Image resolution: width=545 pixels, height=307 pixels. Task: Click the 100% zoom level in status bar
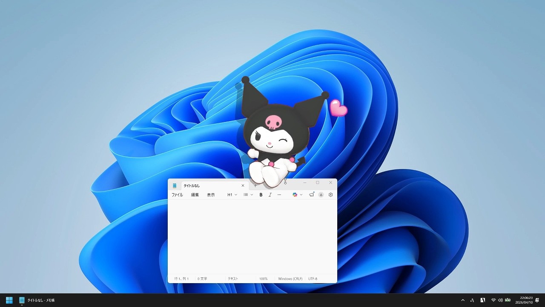coord(264,279)
